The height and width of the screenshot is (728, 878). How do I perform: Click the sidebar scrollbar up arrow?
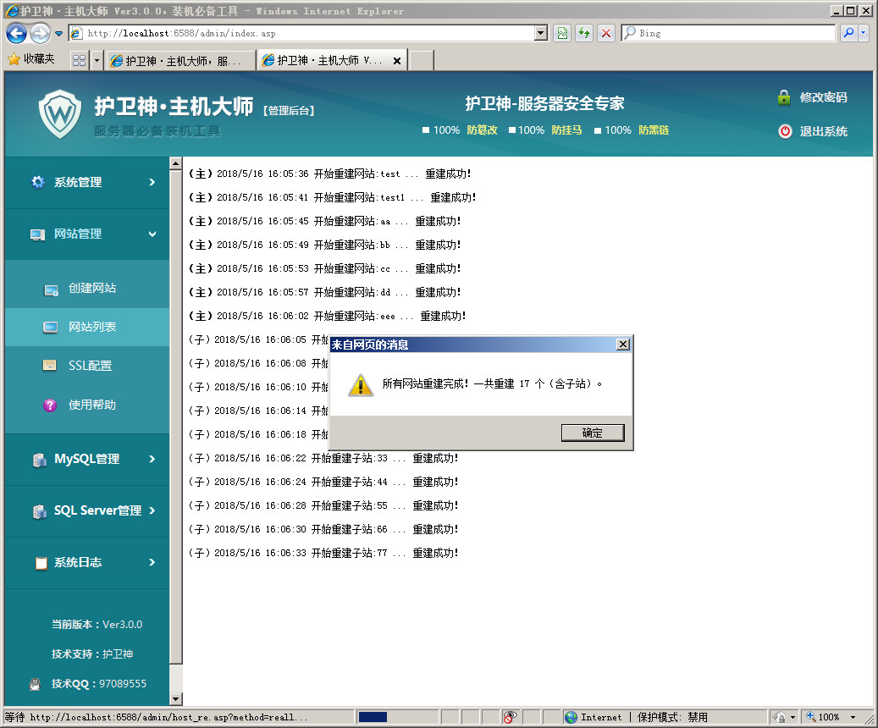coord(176,163)
